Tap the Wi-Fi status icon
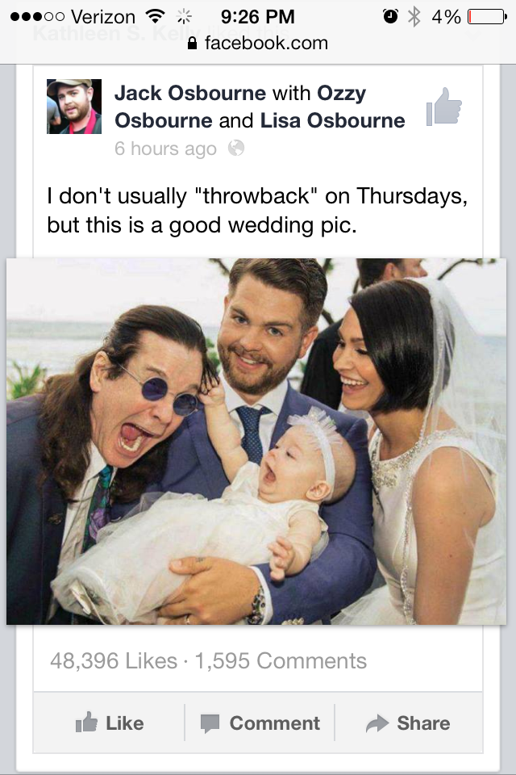516x775 pixels. tap(155, 17)
